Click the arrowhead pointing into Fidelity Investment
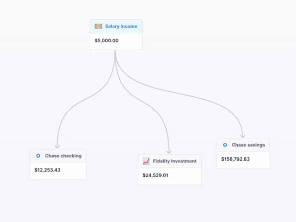 point(169,152)
